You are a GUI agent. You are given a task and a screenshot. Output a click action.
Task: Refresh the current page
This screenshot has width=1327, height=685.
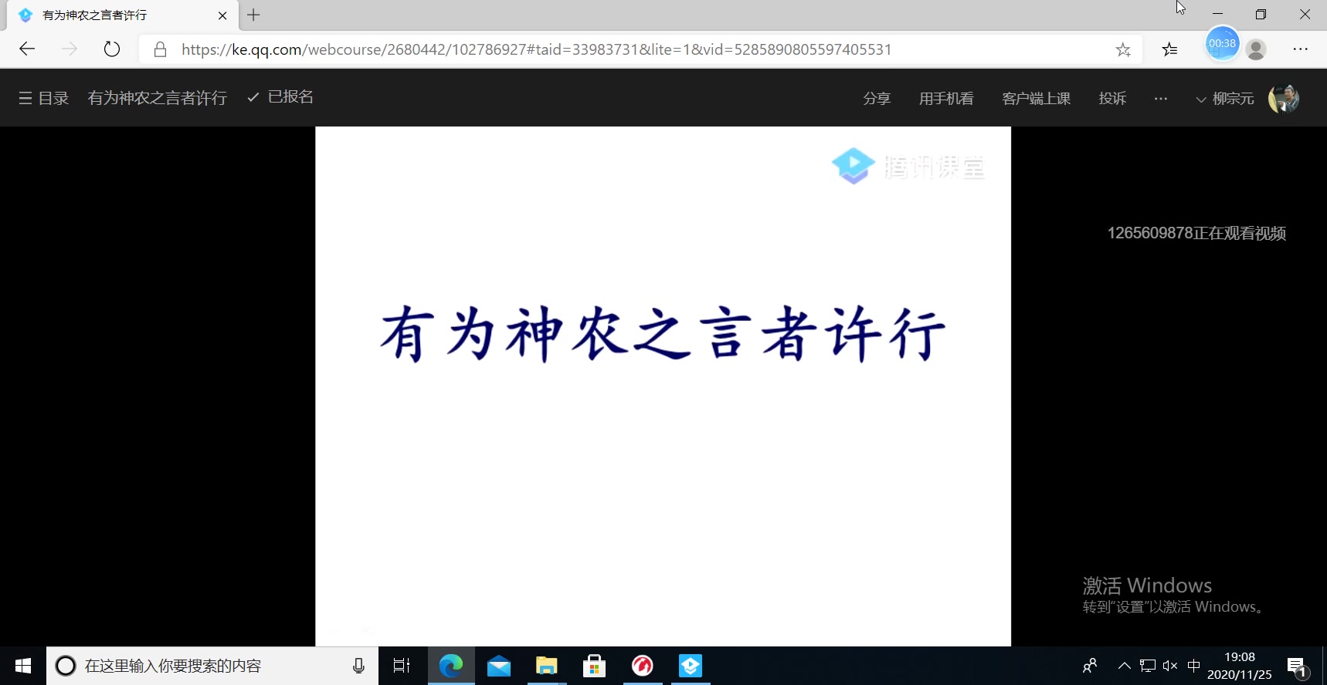pos(112,49)
